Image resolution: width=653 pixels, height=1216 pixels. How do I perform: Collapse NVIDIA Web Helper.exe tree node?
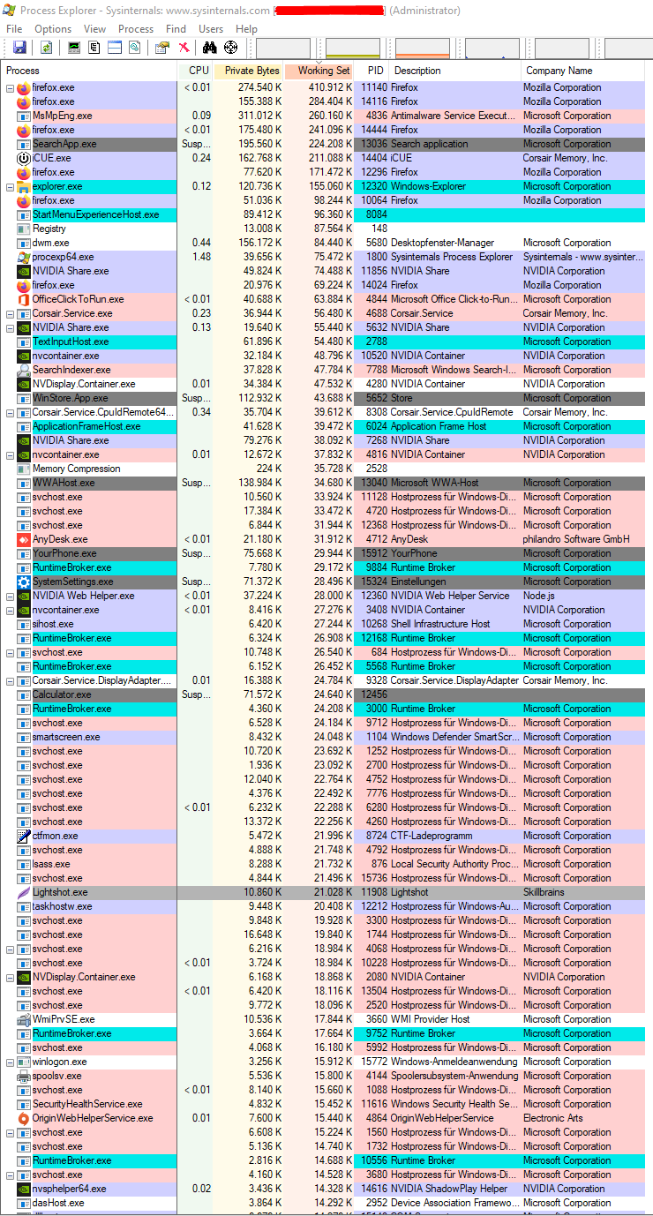click(11, 596)
